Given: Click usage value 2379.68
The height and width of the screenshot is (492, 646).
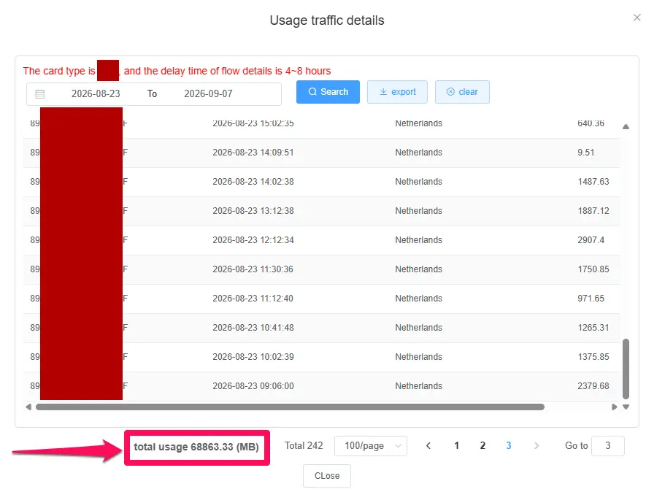Looking at the screenshot, I should click(x=593, y=386).
